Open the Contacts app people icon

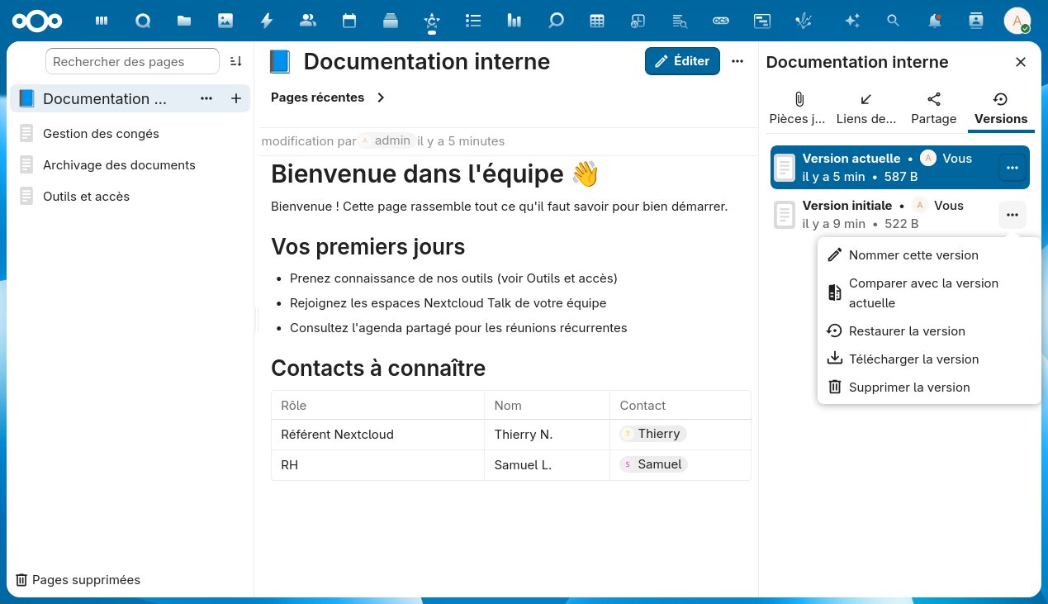(308, 21)
